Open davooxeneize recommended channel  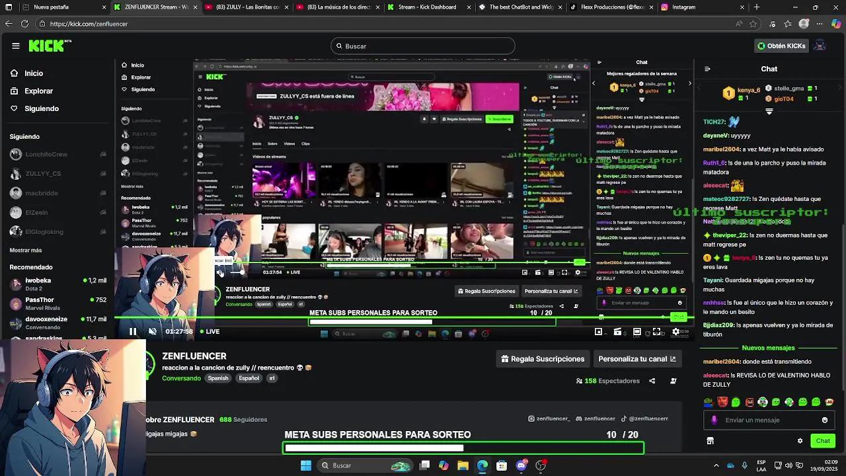(58, 323)
